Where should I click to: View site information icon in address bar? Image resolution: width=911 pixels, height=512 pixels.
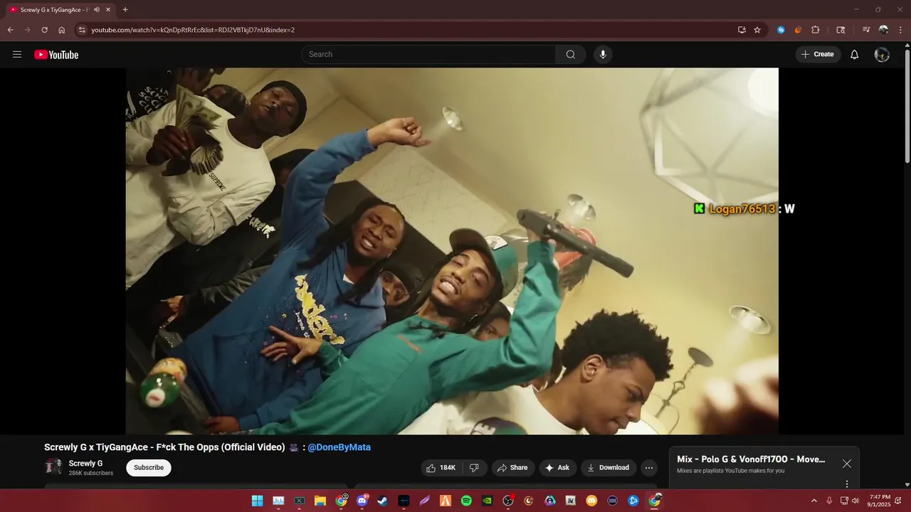[x=82, y=30]
